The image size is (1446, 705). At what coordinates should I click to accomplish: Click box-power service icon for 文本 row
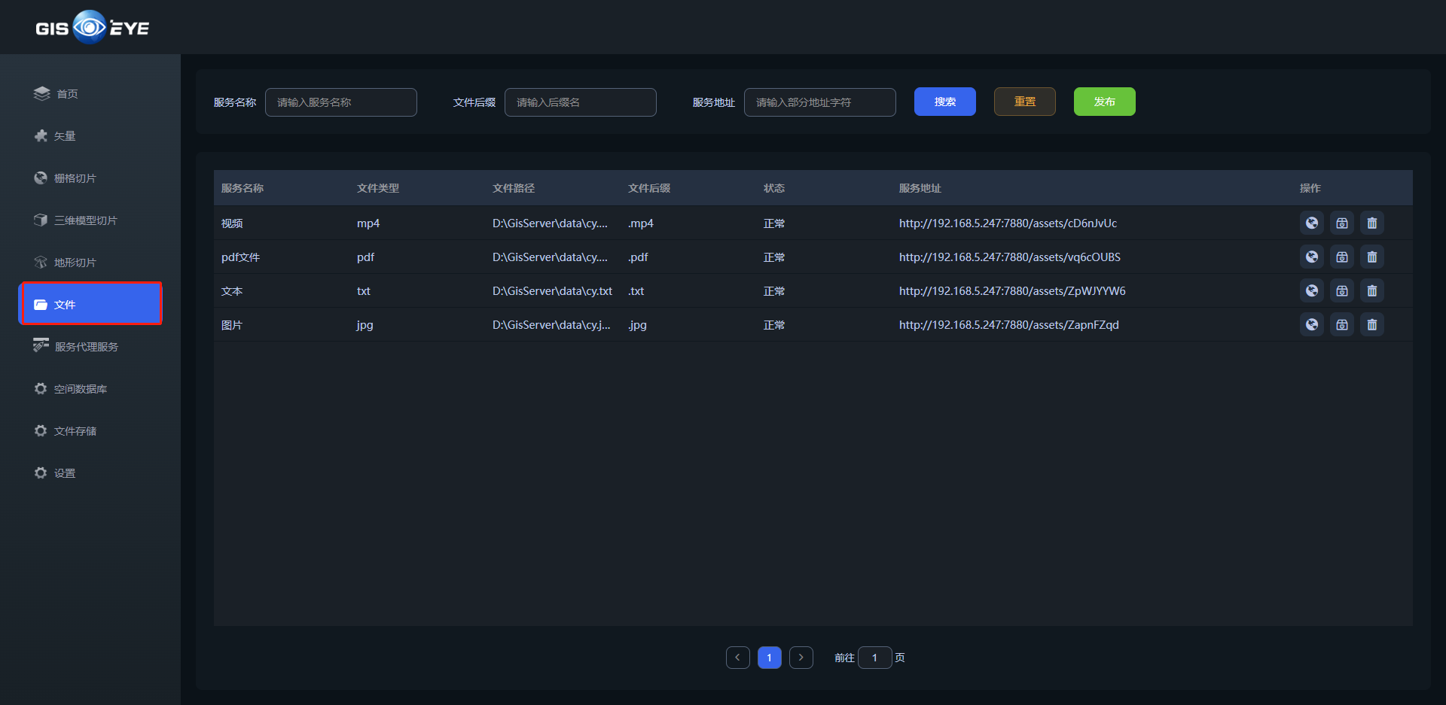point(1342,290)
